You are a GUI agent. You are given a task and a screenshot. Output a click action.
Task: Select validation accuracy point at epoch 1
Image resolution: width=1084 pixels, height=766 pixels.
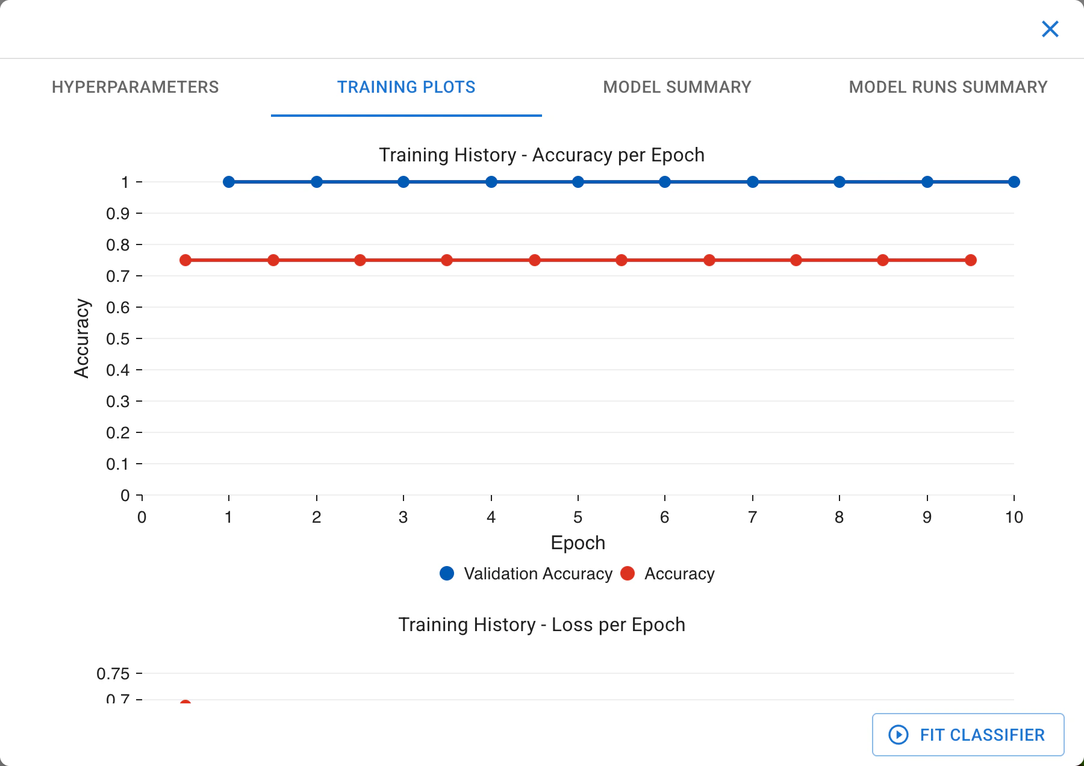click(229, 182)
